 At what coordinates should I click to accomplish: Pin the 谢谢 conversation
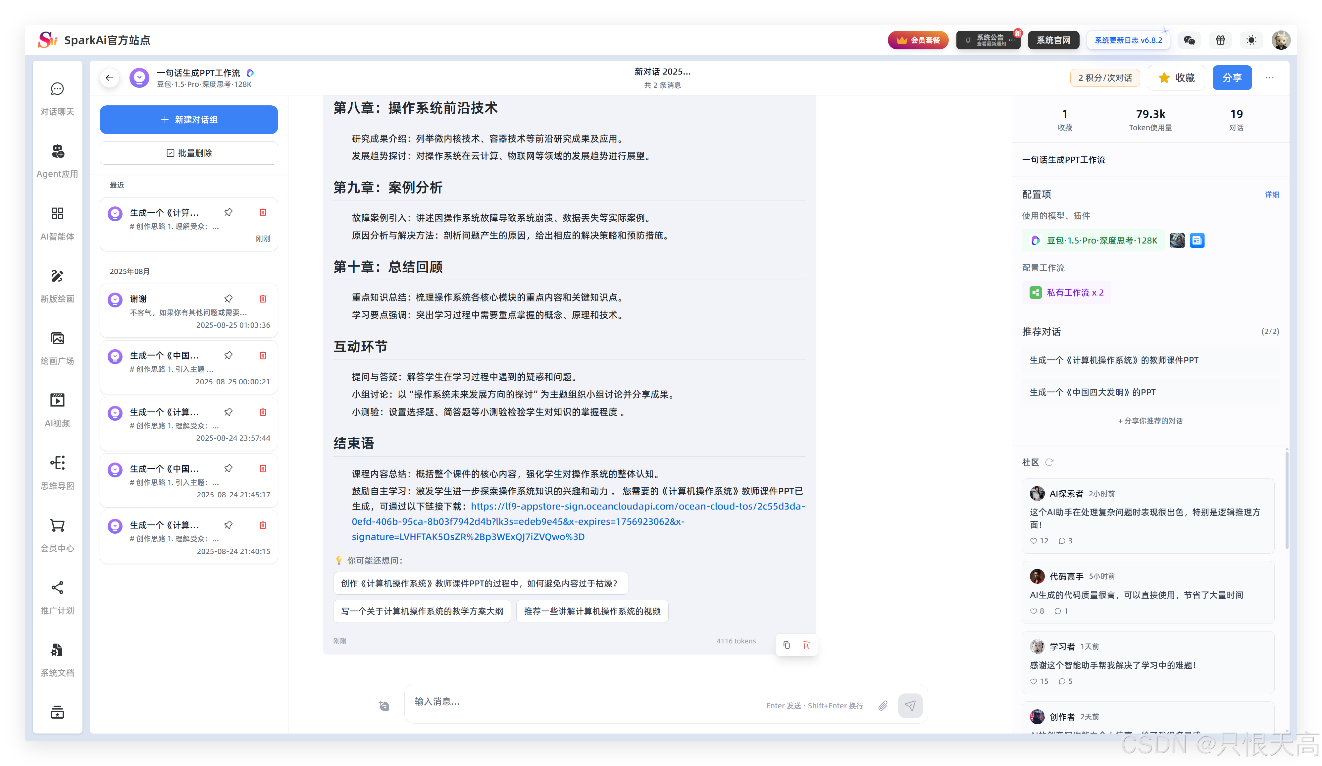(x=228, y=299)
